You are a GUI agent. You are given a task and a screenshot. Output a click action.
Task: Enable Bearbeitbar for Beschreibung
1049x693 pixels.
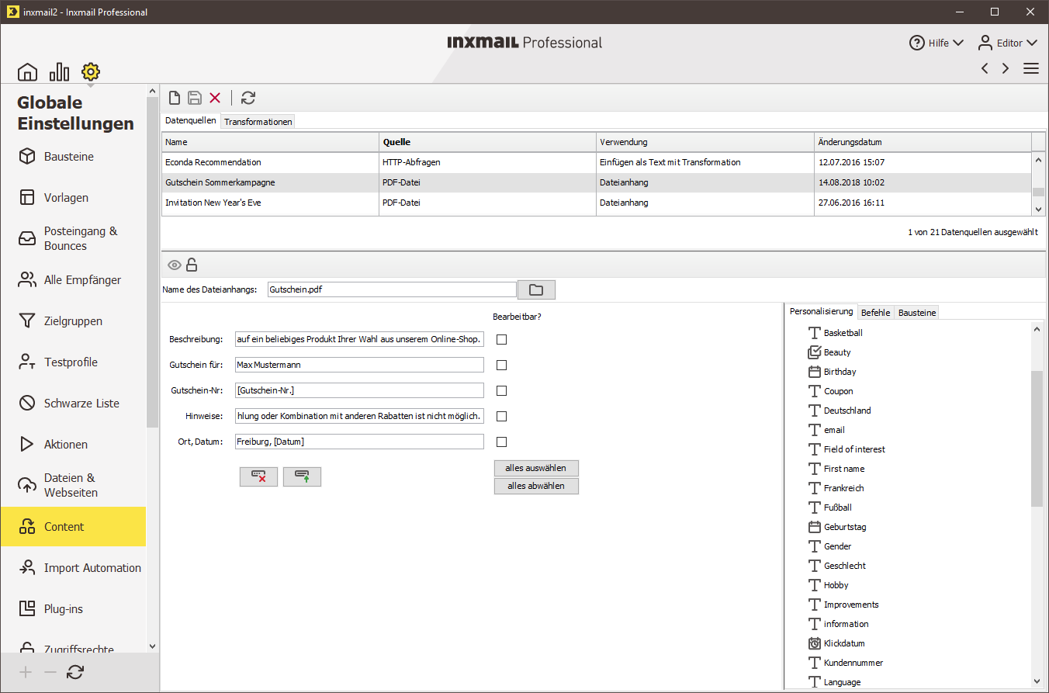click(x=502, y=339)
